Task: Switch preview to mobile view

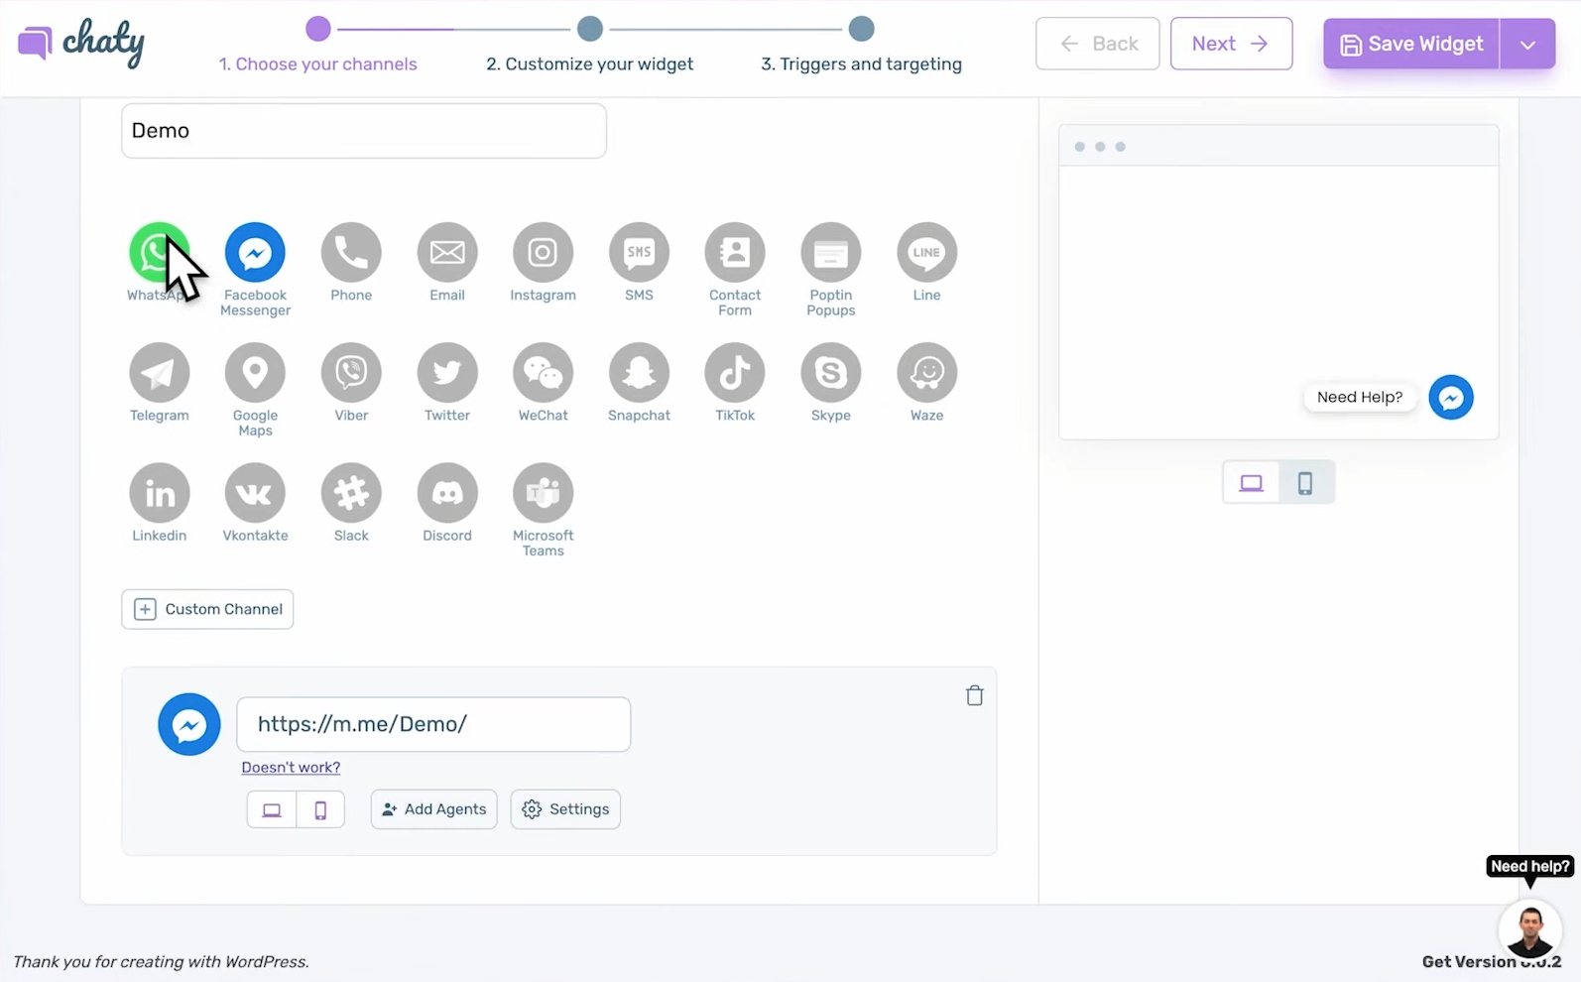Action: (x=1305, y=483)
